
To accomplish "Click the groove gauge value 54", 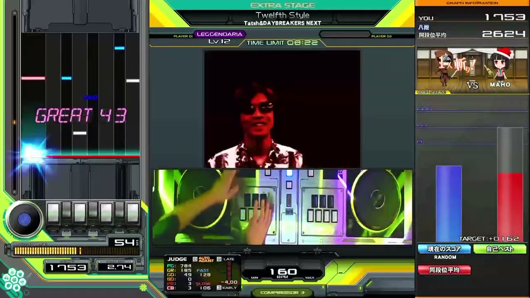I will pos(125,242).
